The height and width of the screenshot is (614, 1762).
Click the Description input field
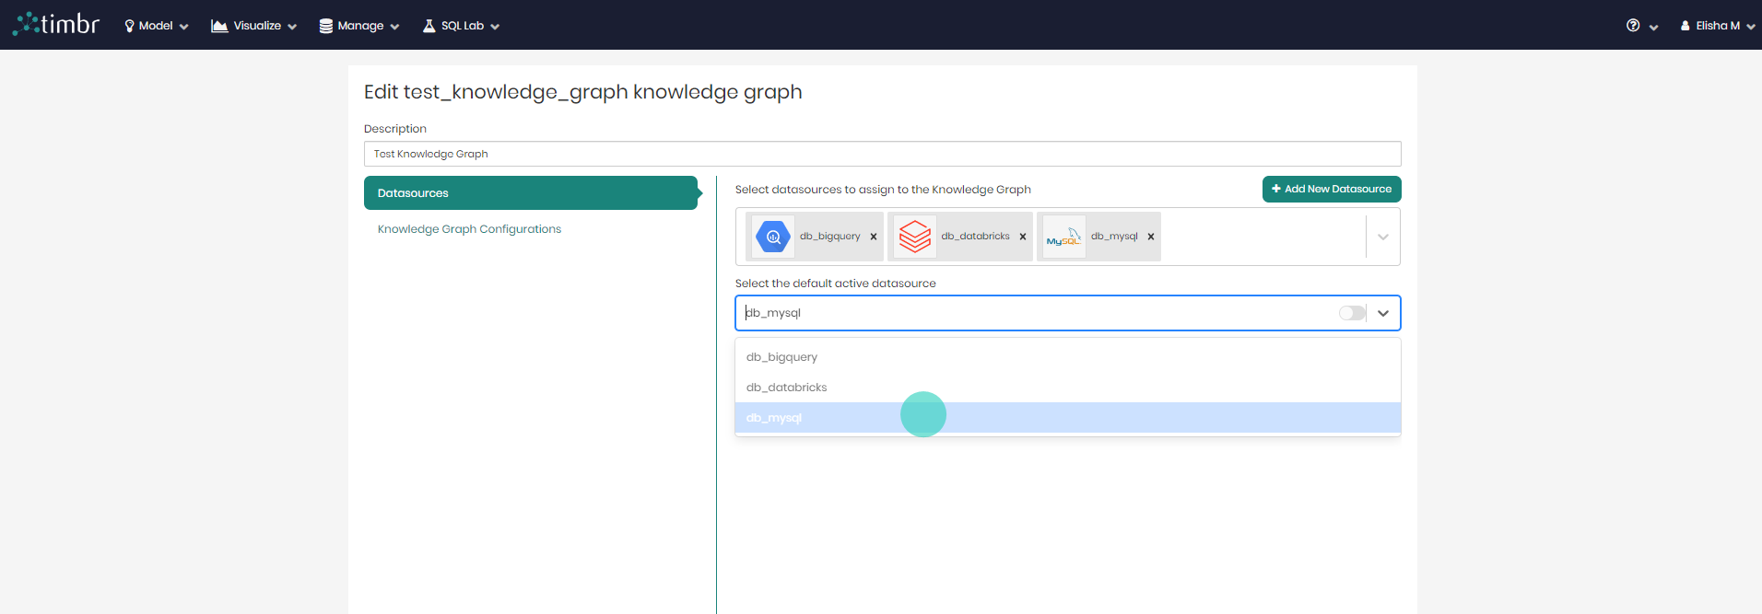tap(882, 154)
